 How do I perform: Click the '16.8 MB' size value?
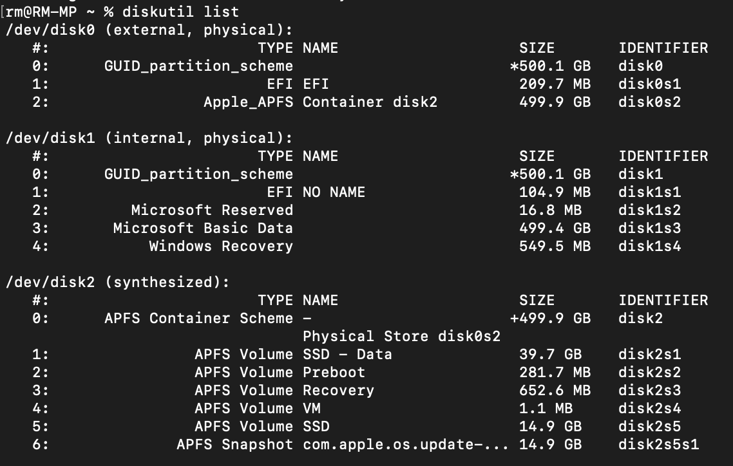pyautogui.click(x=550, y=210)
